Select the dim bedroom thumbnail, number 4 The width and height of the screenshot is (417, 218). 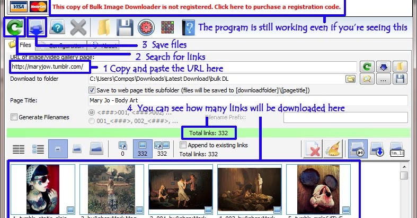coord(249,189)
